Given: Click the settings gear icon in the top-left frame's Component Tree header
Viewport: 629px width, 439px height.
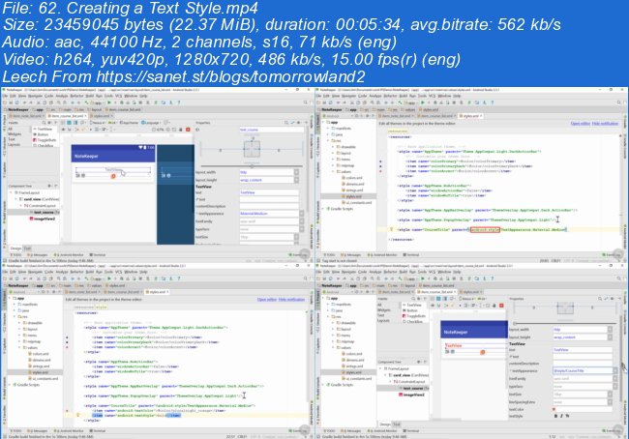Looking at the screenshot, I should [x=49, y=186].
